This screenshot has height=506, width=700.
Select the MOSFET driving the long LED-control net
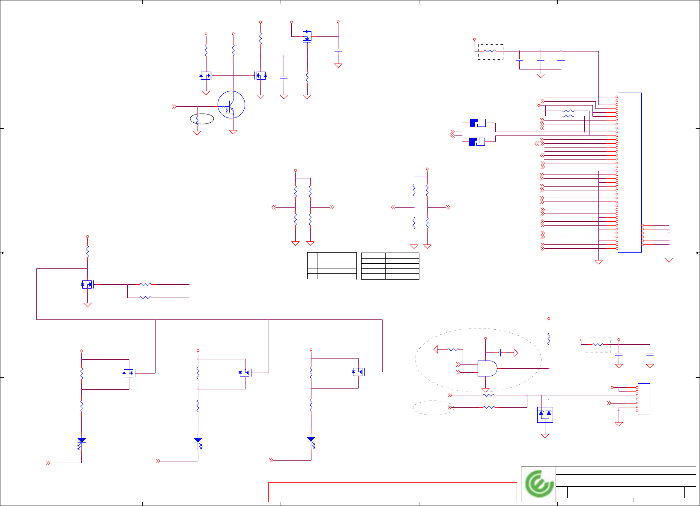click(87, 284)
